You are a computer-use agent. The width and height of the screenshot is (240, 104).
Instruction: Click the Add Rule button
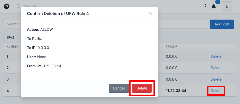[x=222, y=24]
